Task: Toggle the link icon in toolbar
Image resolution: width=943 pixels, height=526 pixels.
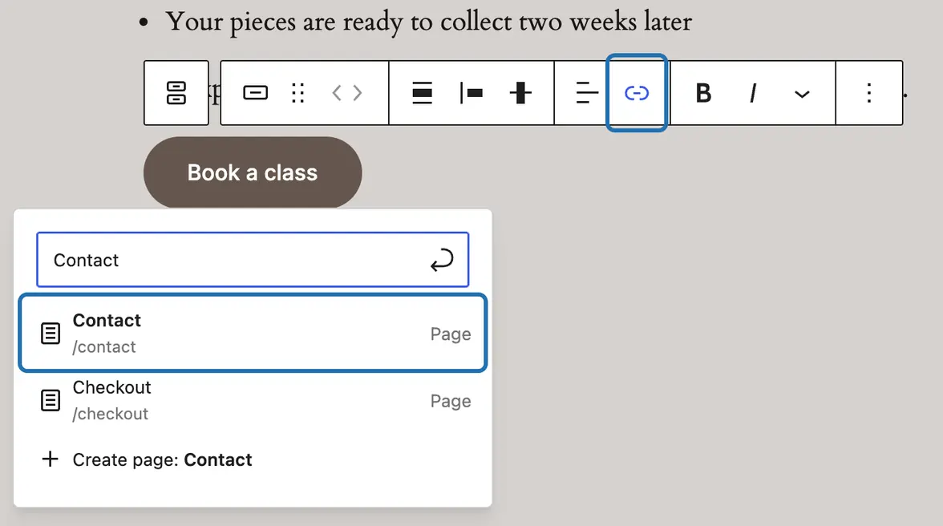Action: point(637,92)
